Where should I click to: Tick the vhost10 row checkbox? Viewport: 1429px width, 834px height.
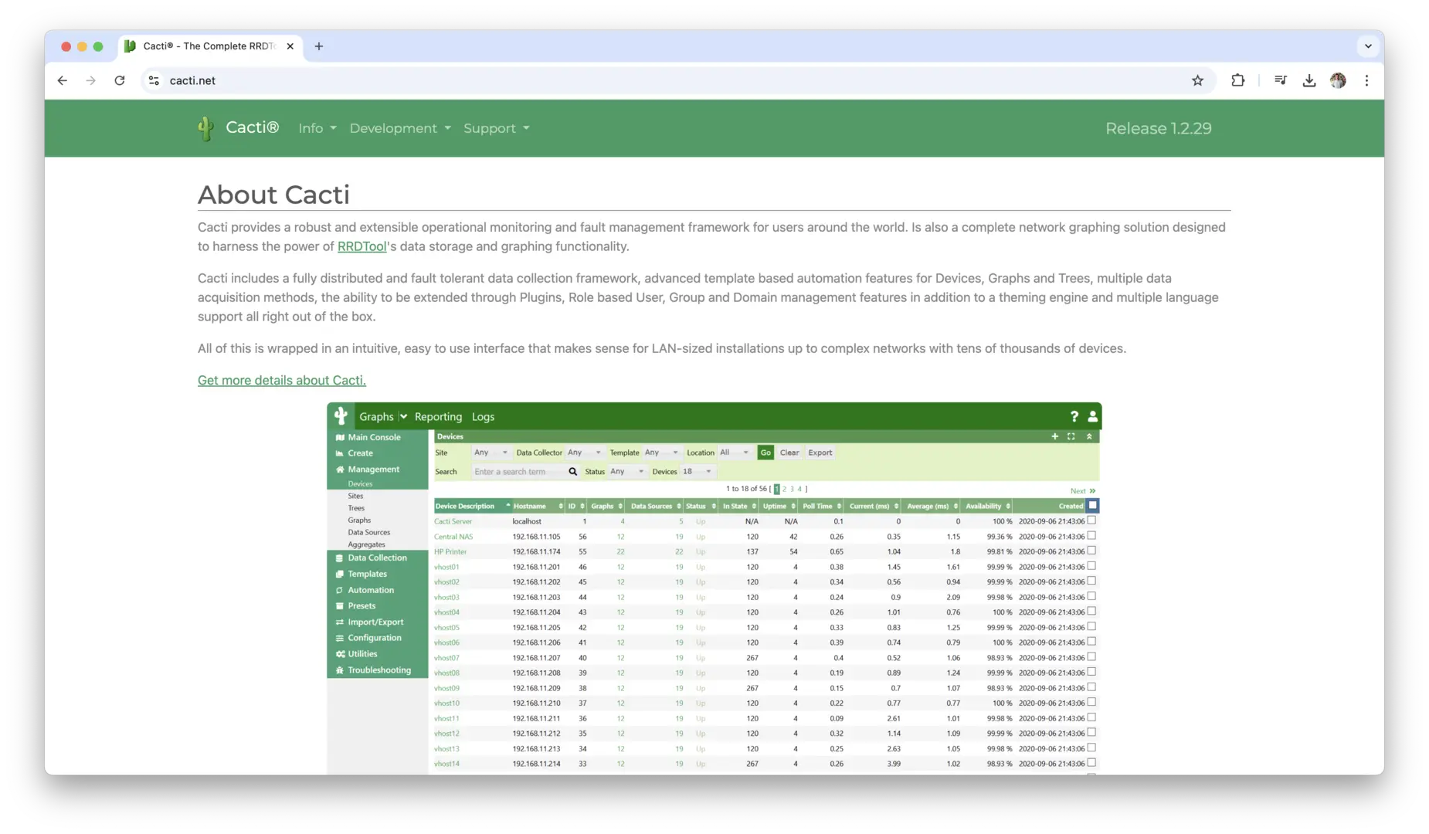[1091, 703]
